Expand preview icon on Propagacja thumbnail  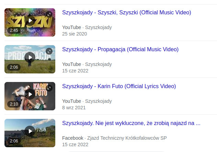tap(49, 51)
